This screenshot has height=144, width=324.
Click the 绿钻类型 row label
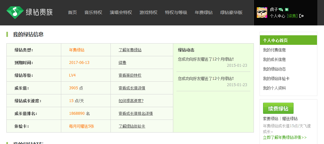click(24, 50)
